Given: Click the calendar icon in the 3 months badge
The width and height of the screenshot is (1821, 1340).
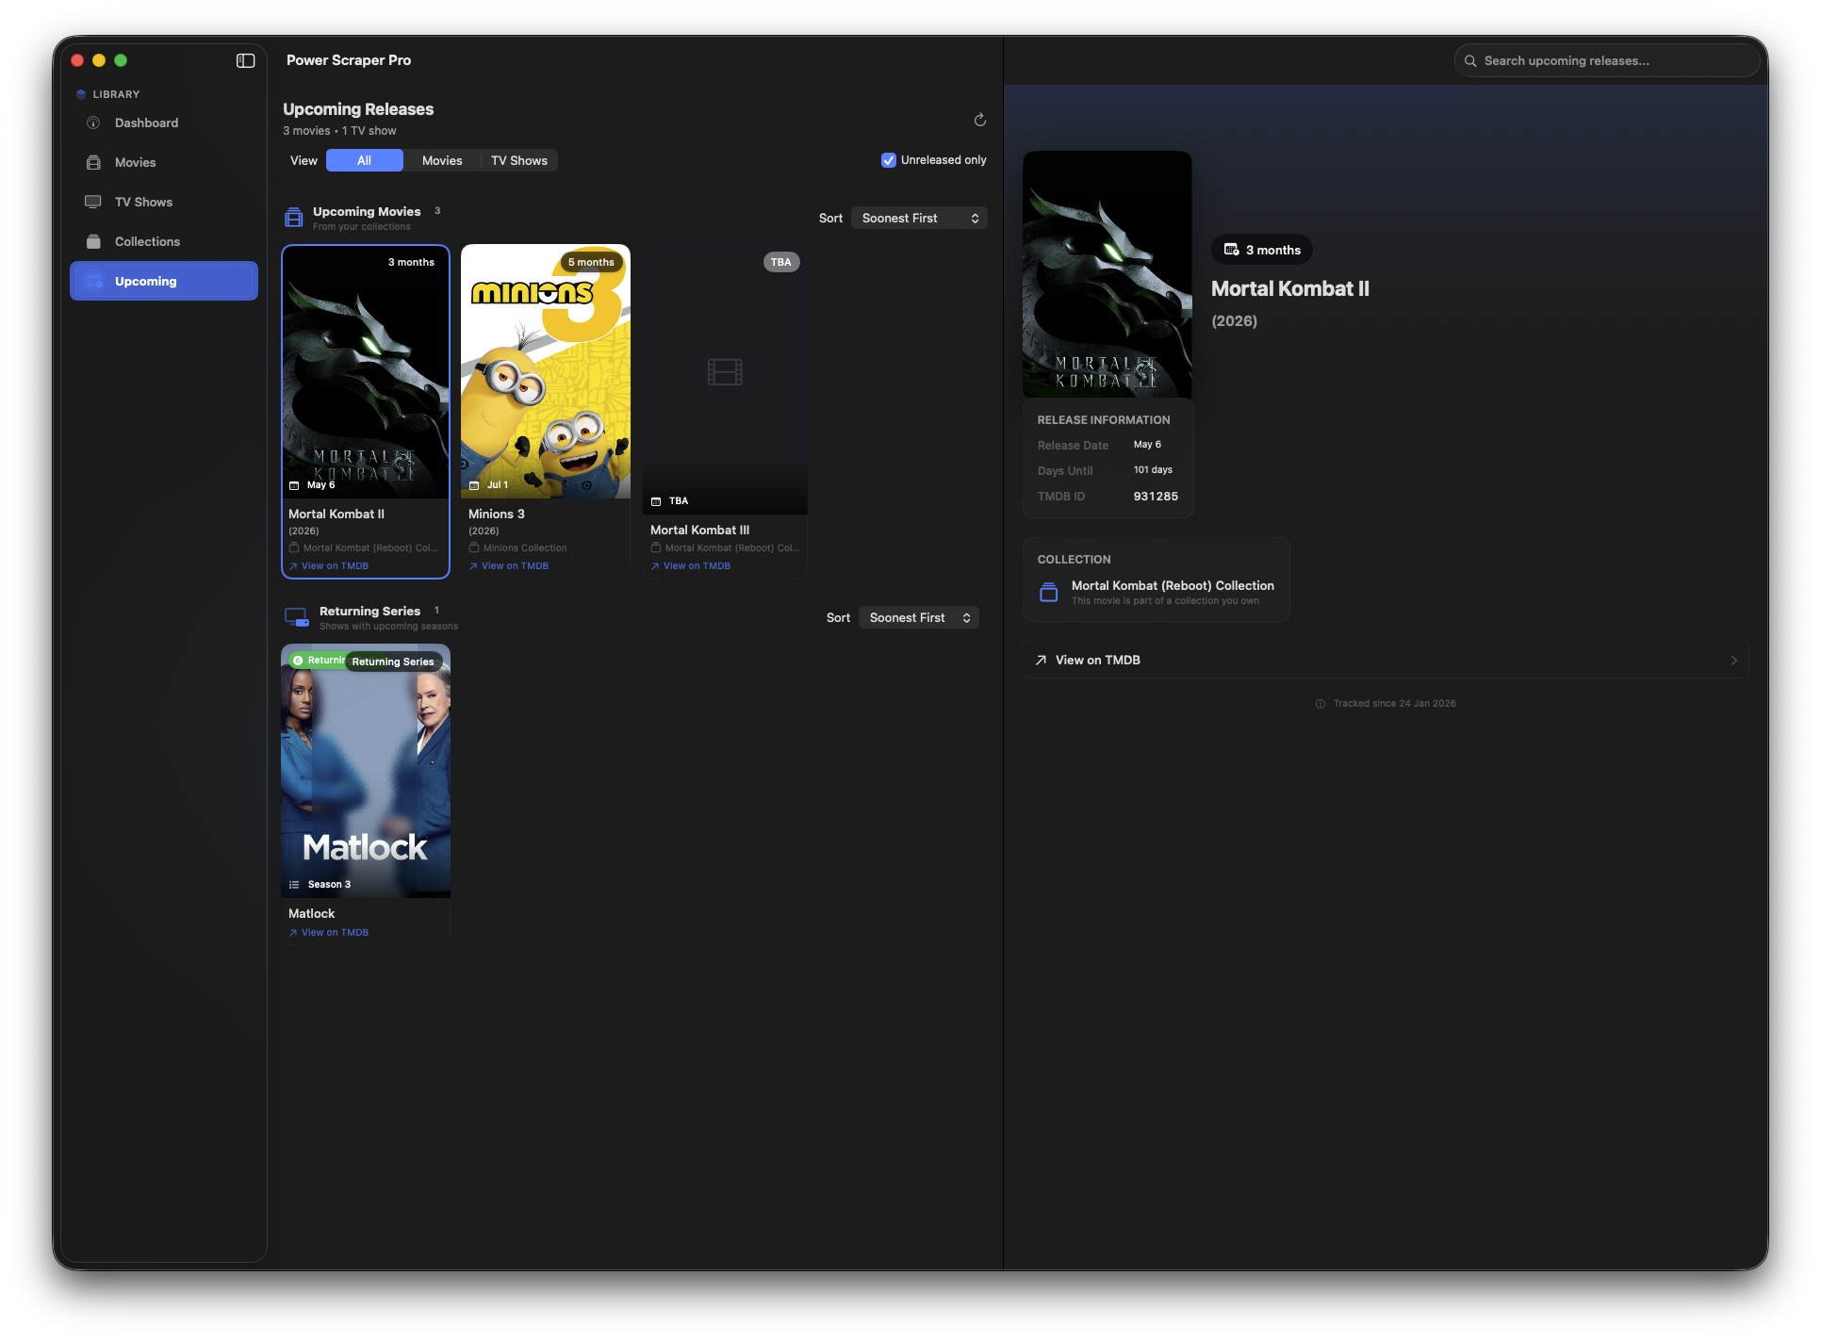Looking at the screenshot, I should pos(1231,249).
